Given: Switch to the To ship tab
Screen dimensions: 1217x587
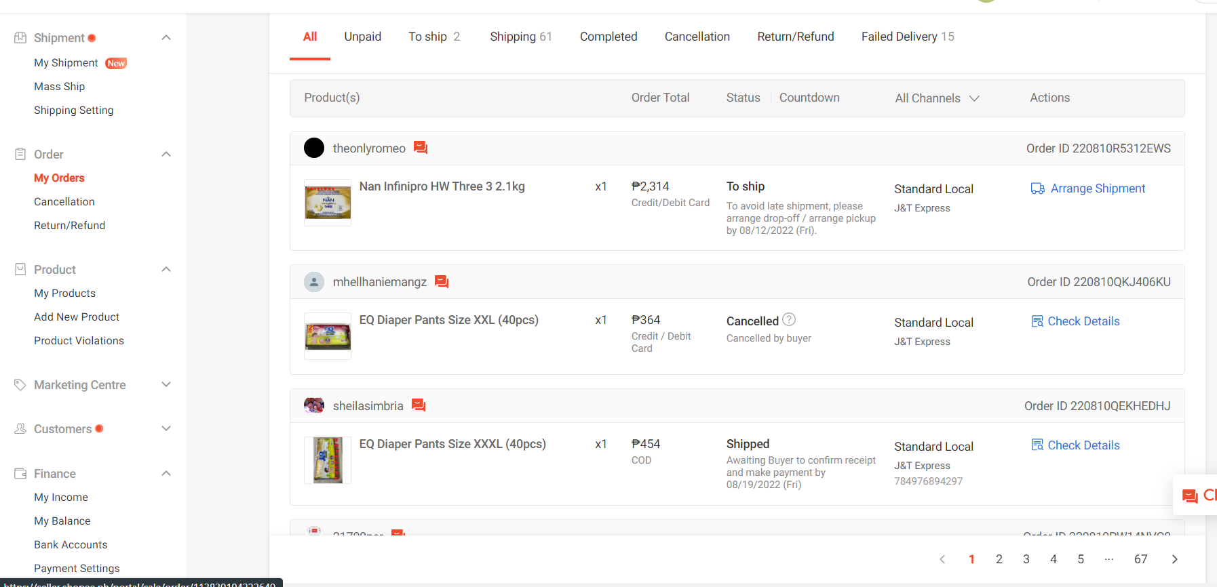Looking at the screenshot, I should (x=434, y=37).
